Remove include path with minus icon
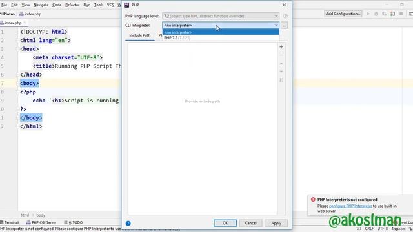413x232 pixels. 281,55
